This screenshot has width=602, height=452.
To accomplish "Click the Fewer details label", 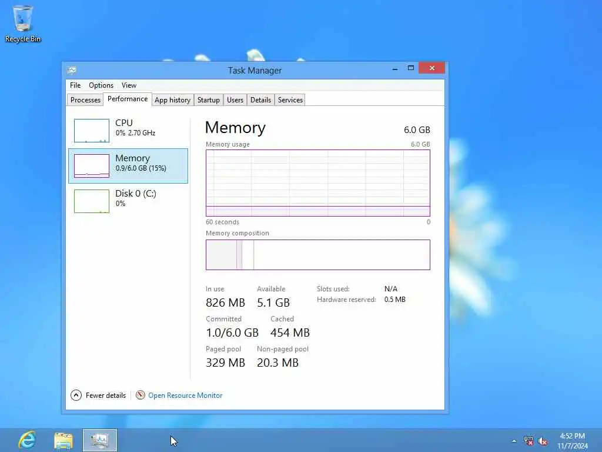I will [106, 395].
